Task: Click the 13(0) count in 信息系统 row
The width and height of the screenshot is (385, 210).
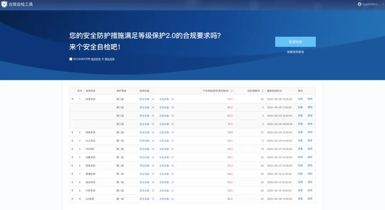Action: [x=230, y=132]
